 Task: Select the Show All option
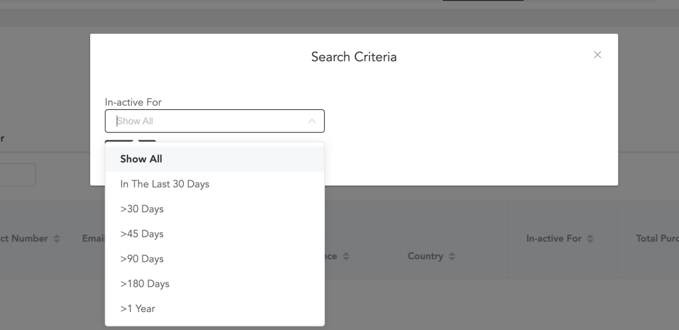tap(215, 159)
